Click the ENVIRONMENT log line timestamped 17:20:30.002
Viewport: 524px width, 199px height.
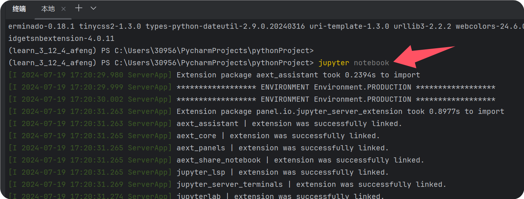click(x=251, y=99)
